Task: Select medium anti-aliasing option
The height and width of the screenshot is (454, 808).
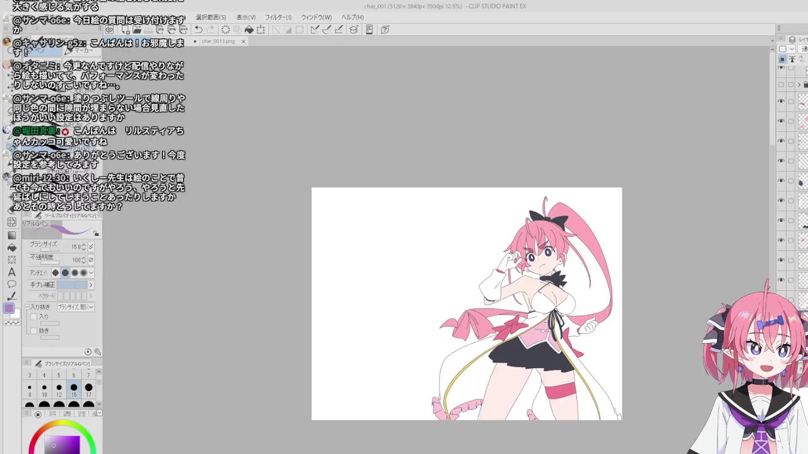Action: [74, 272]
